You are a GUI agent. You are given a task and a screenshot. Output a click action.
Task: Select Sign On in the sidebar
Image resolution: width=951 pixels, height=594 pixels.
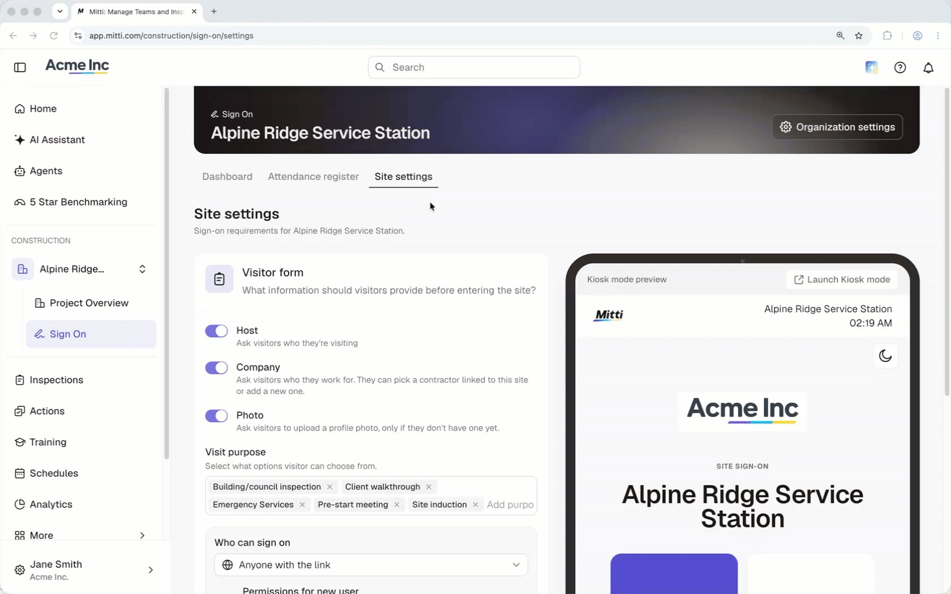[x=91, y=334]
